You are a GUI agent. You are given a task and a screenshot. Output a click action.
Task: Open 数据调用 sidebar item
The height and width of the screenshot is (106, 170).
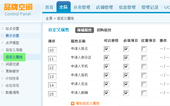12,93
